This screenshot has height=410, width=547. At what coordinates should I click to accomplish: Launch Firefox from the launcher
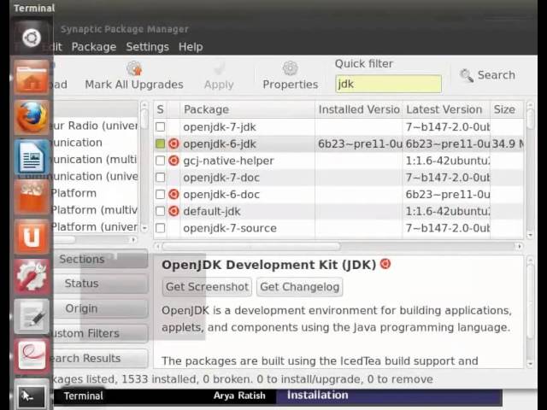pyautogui.click(x=32, y=117)
